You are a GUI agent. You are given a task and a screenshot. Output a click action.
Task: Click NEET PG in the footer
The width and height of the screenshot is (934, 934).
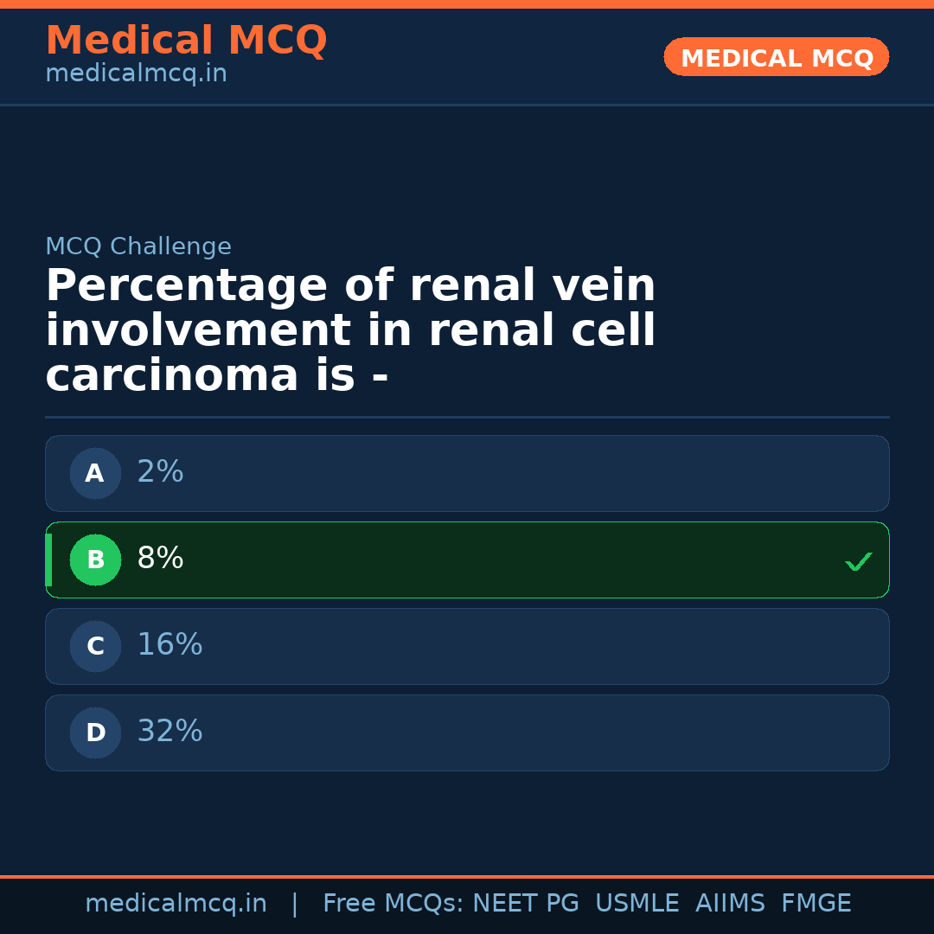(x=526, y=904)
